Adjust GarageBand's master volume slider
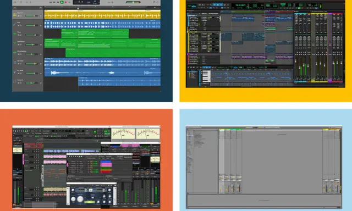The height and width of the screenshot is (211, 352). 133,2
